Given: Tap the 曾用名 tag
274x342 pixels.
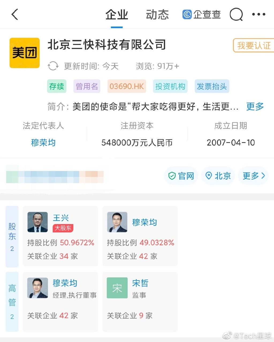Looking at the screenshot, I should tap(87, 86).
